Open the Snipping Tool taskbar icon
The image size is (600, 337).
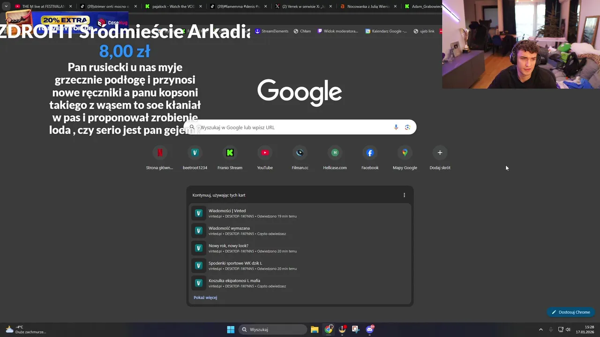click(x=355, y=330)
